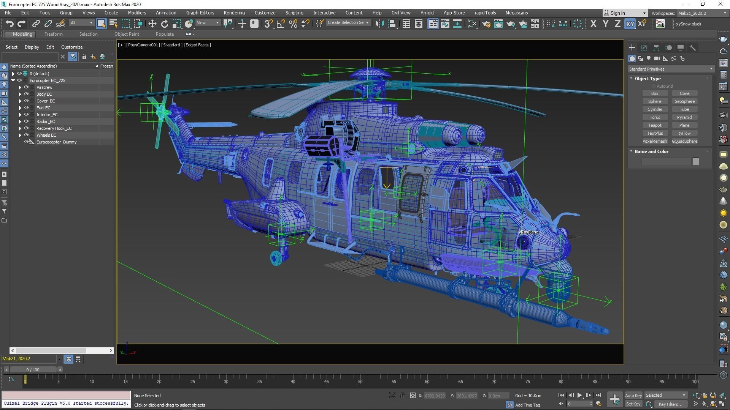Choose the Select and Move tool

[152, 24]
